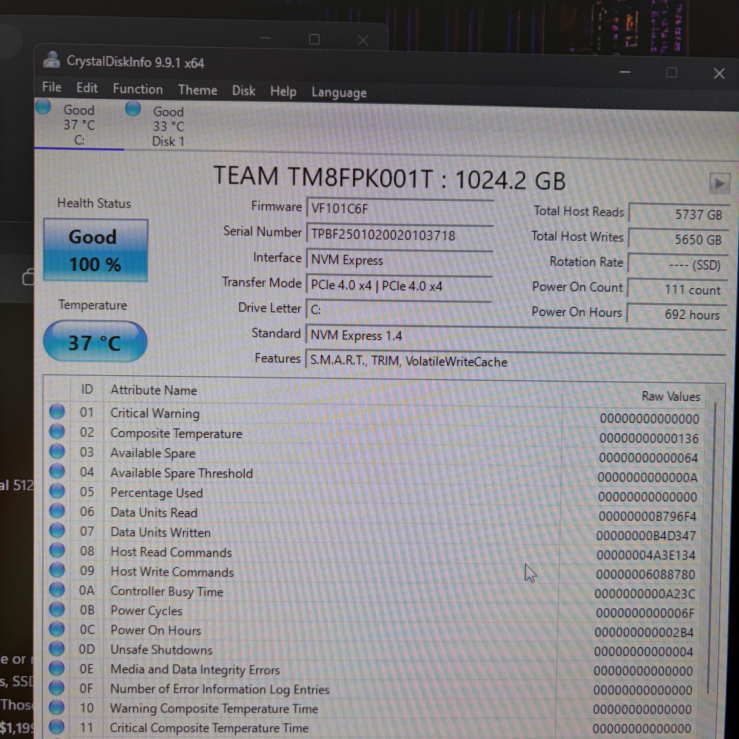Click the Host Read Commands status icon
Viewport: 739px width, 739px height.
(57, 550)
